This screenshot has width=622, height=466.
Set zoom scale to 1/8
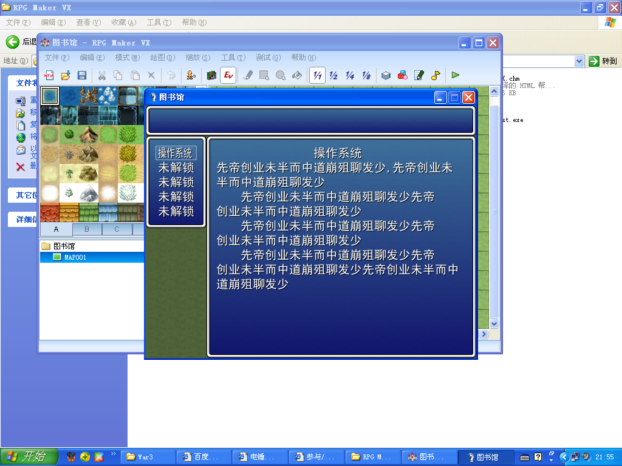(x=366, y=75)
